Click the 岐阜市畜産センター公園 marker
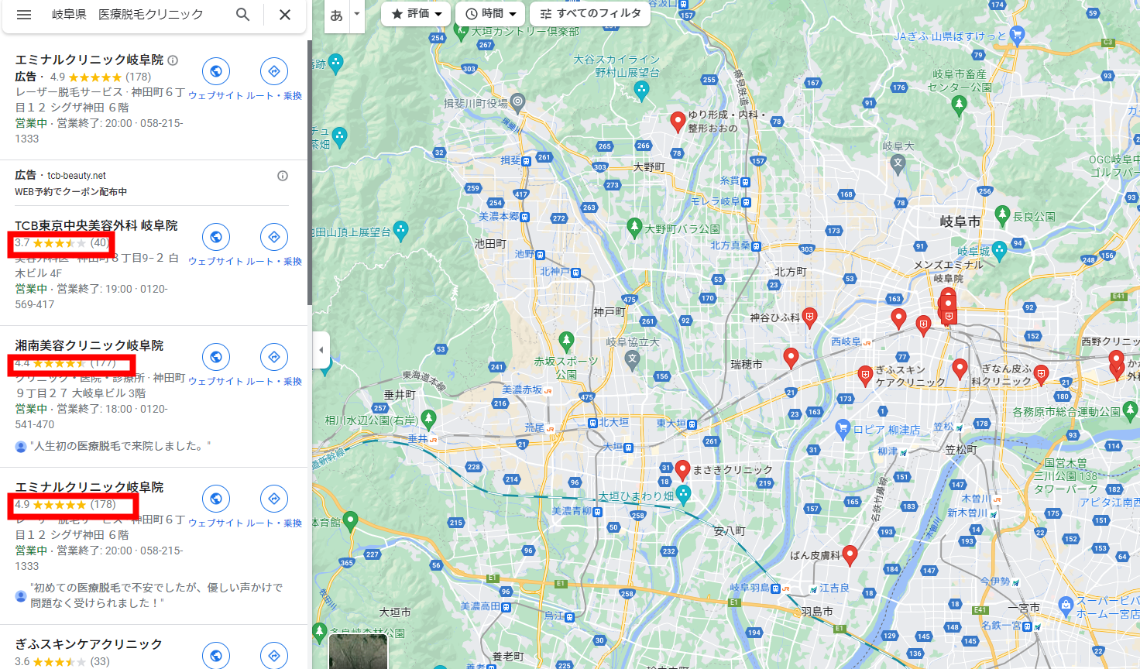 click(959, 105)
